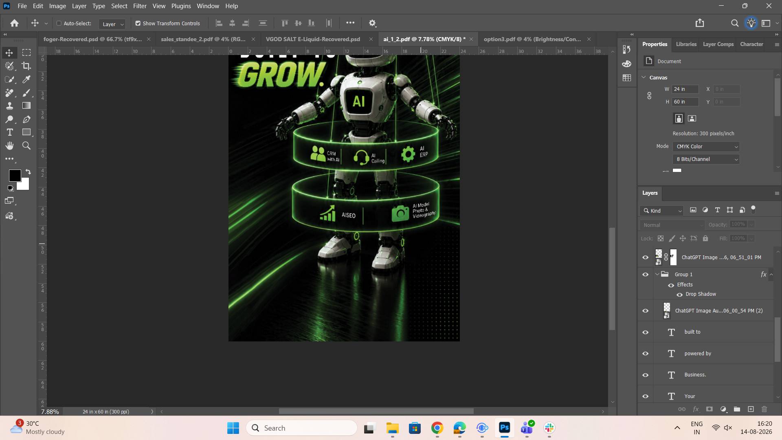Screen dimensions: 782x440
Task: Select the Eyedropper tool
Action: point(26,79)
